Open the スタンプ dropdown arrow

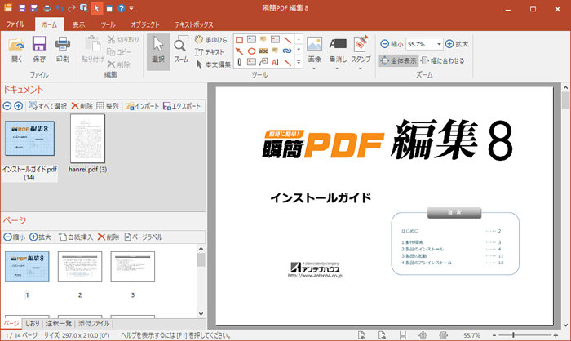tap(361, 69)
